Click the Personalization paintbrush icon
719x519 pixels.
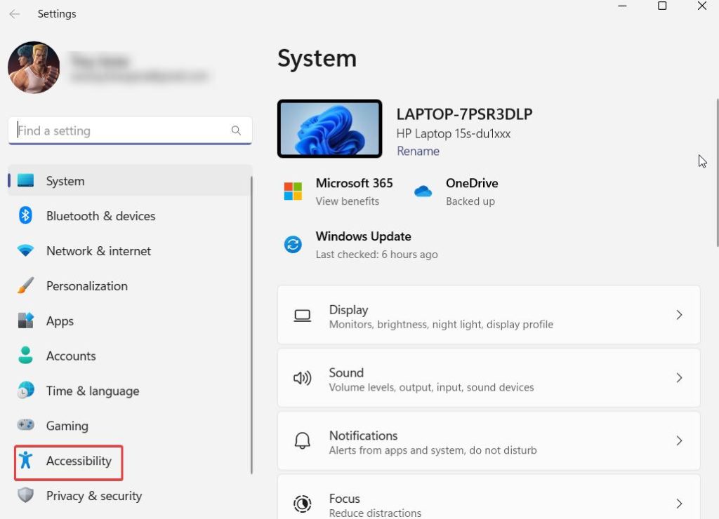pos(26,286)
